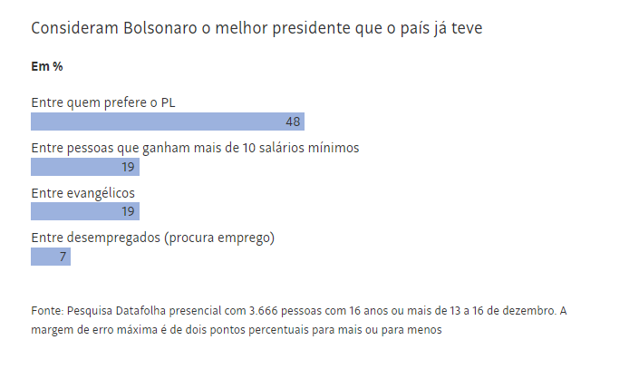Screen dimensions: 629x369
Task: Click the 'Entre desempregados (procura emprego)' label
Action: coord(153,238)
